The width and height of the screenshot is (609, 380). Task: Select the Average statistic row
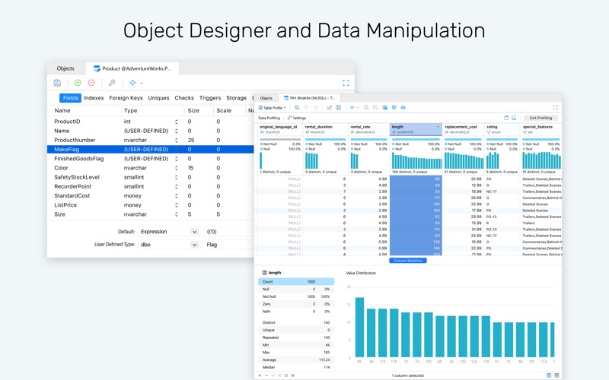click(296, 359)
